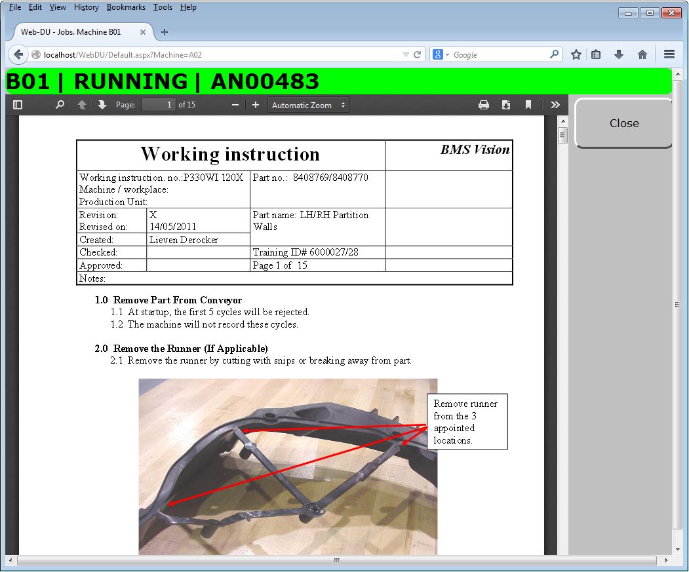Focus the localhost address bar
This screenshot has width=689, height=572.
(x=221, y=55)
